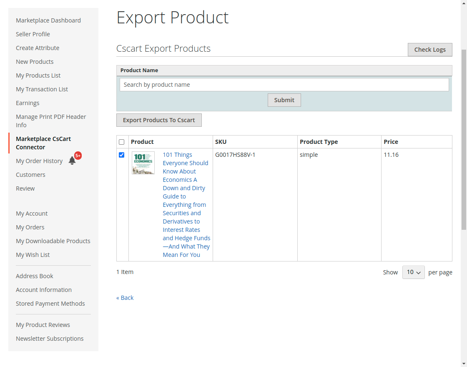The height and width of the screenshot is (367, 467).
Task: Click the notification bell icon
Action: 72,161
